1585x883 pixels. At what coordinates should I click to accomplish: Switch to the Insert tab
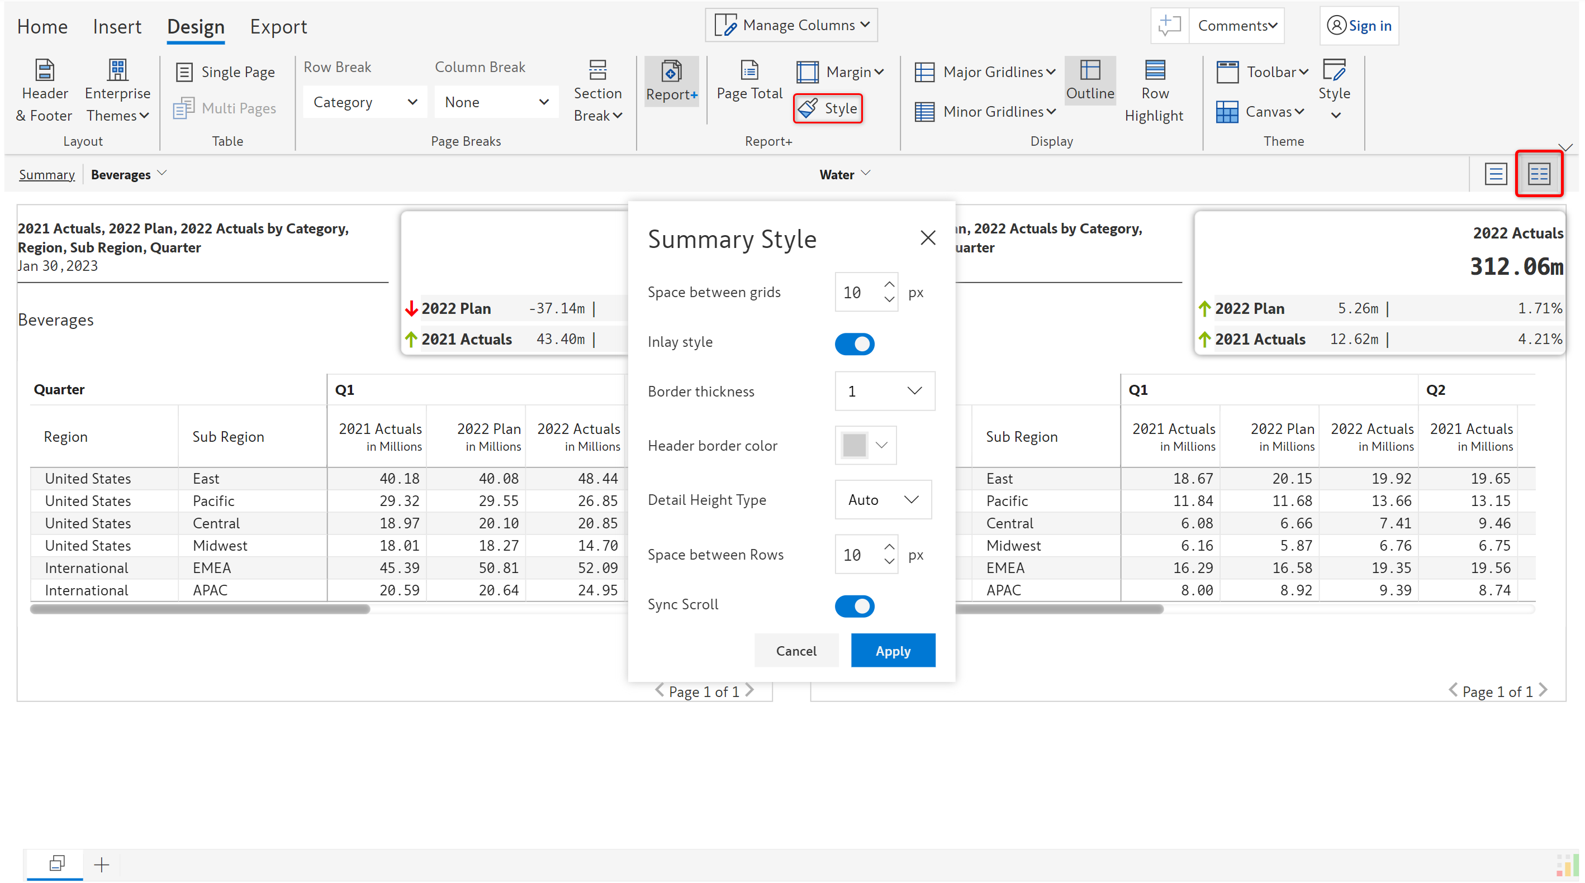[x=117, y=26]
